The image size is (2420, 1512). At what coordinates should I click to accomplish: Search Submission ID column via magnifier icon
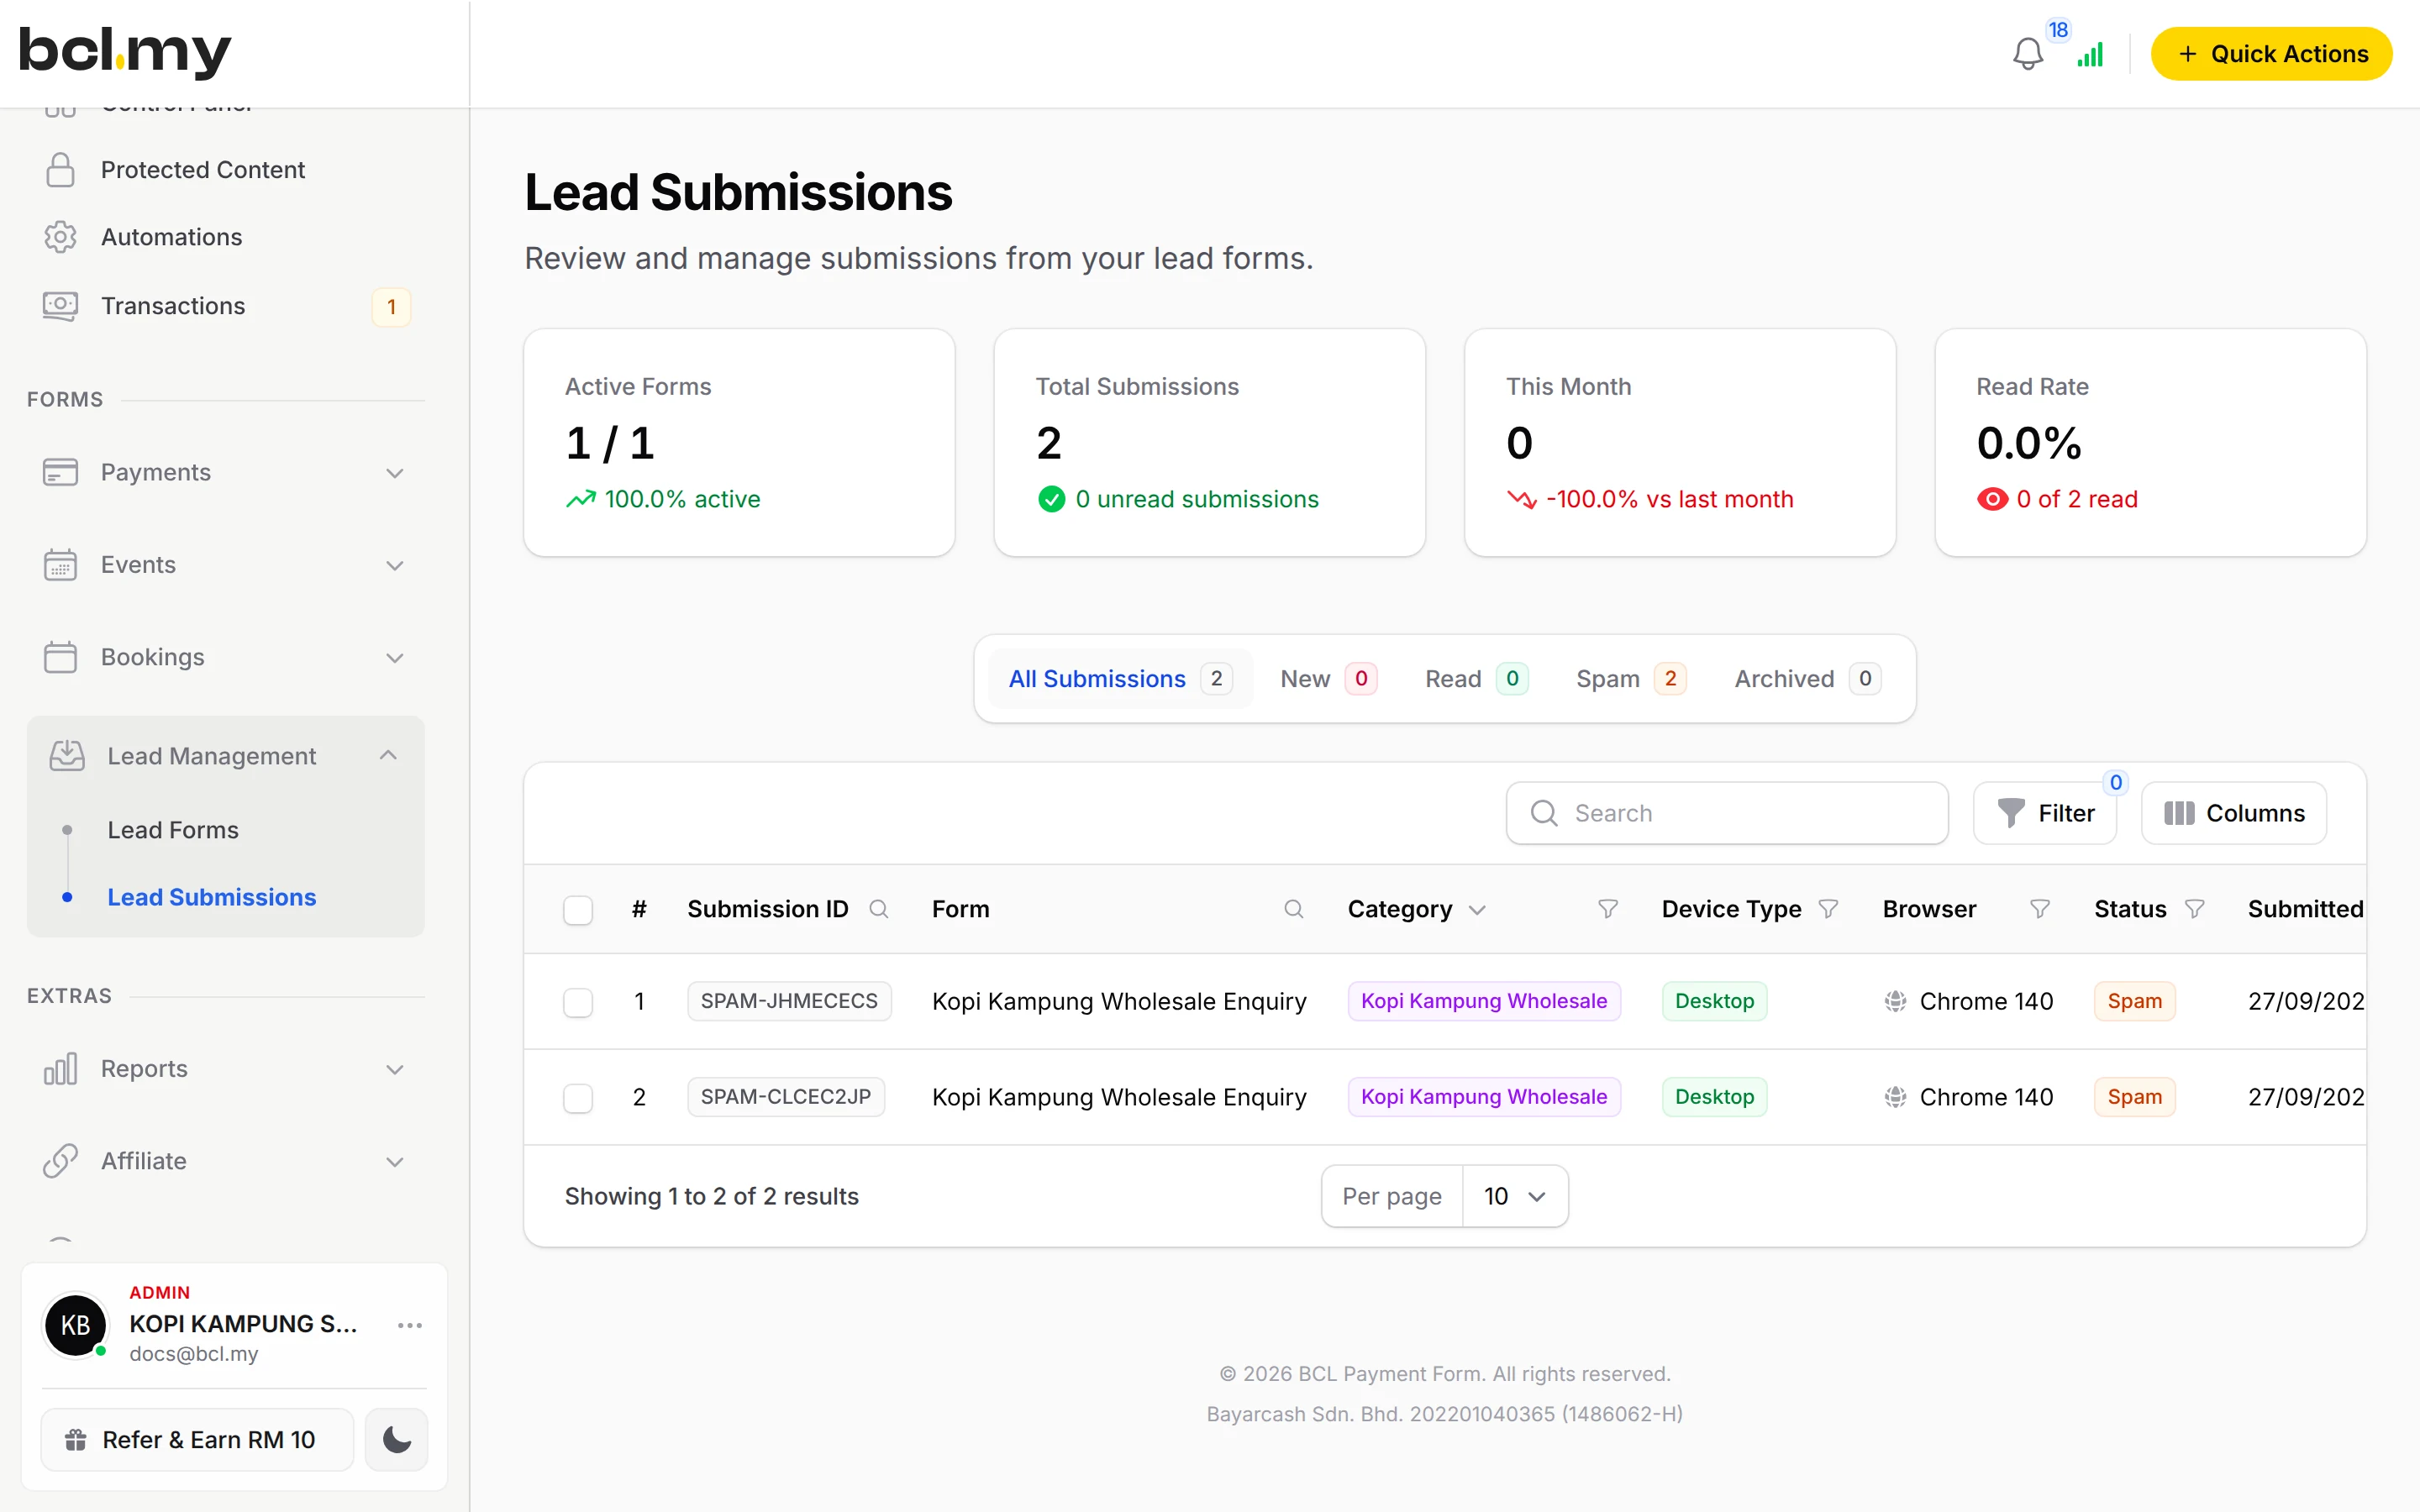879,909
